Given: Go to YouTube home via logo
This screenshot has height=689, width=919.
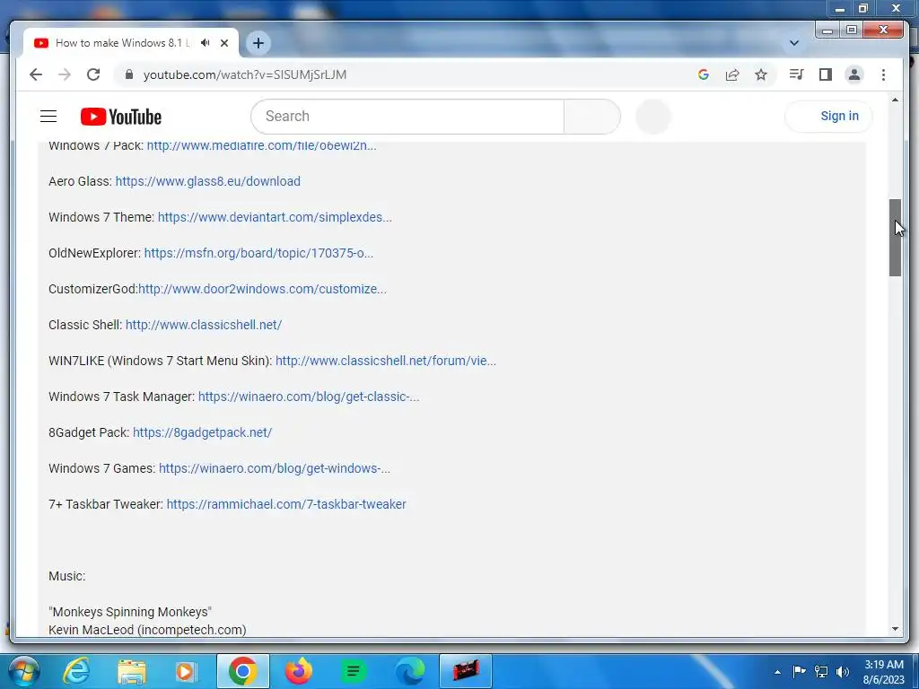Looking at the screenshot, I should point(121,117).
